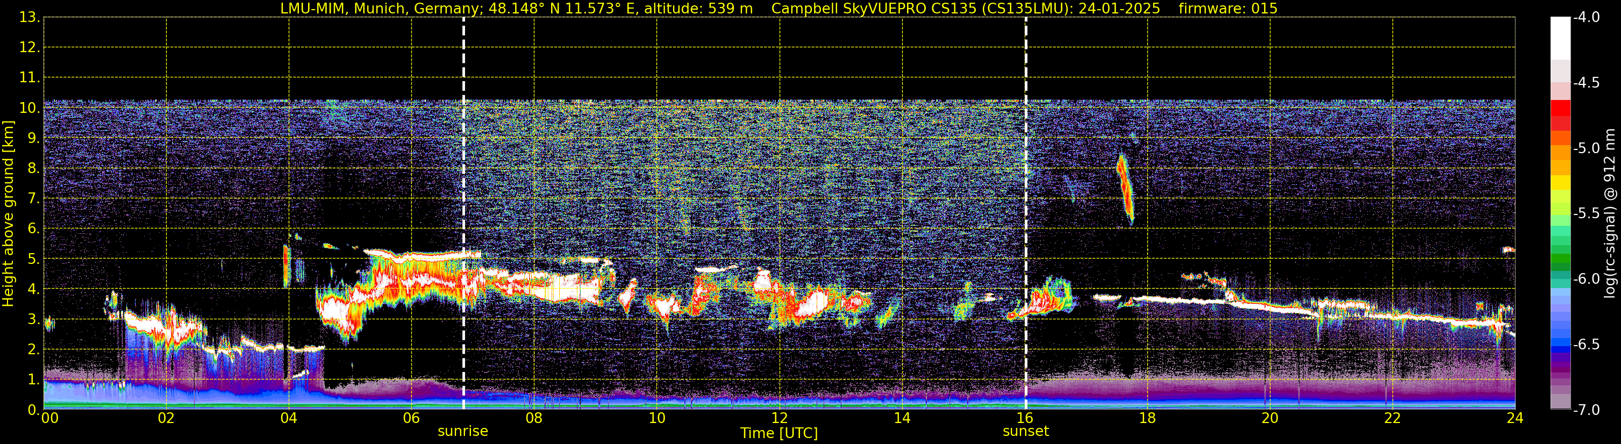
Task: Click time axis tick label 24
Action: coord(1515,419)
